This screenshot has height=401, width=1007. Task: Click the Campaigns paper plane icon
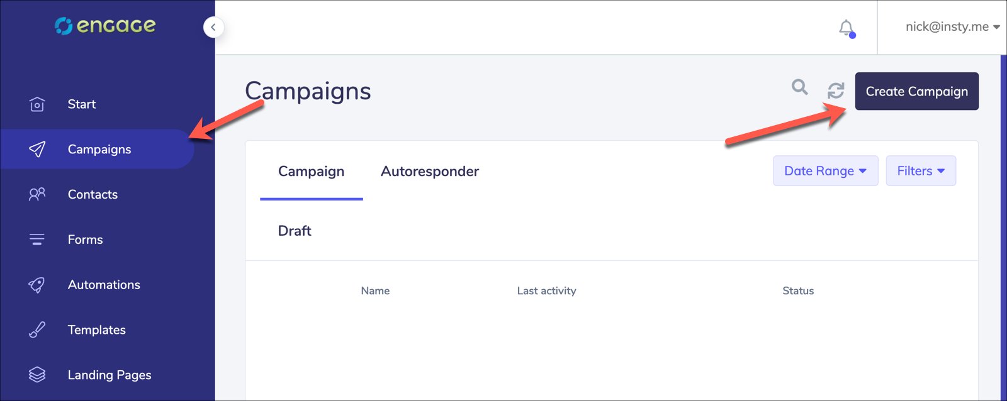(37, 149)
